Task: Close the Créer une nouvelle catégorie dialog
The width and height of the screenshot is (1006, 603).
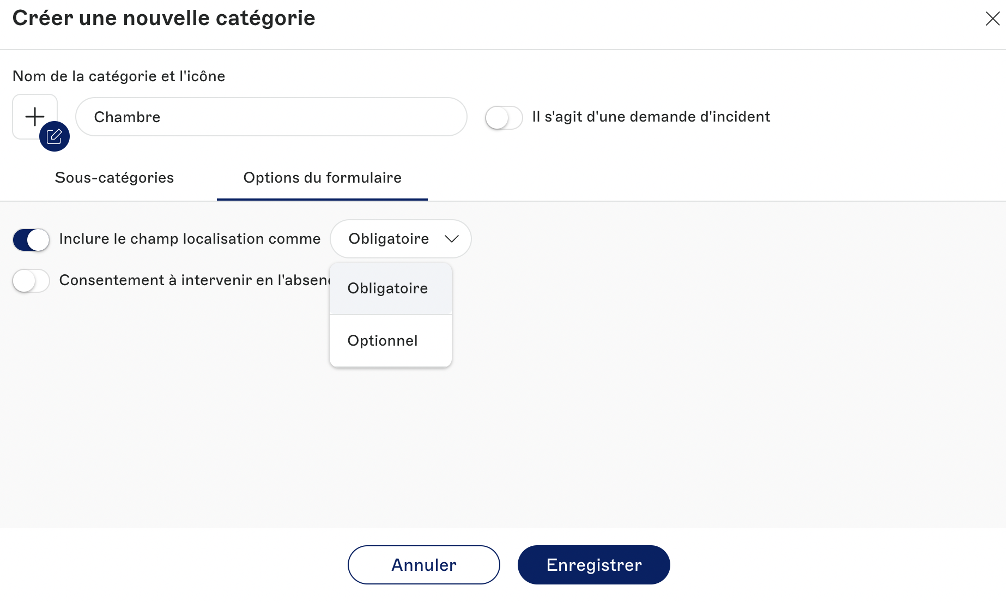Action: pyautogui.click(x=992, y=19)
